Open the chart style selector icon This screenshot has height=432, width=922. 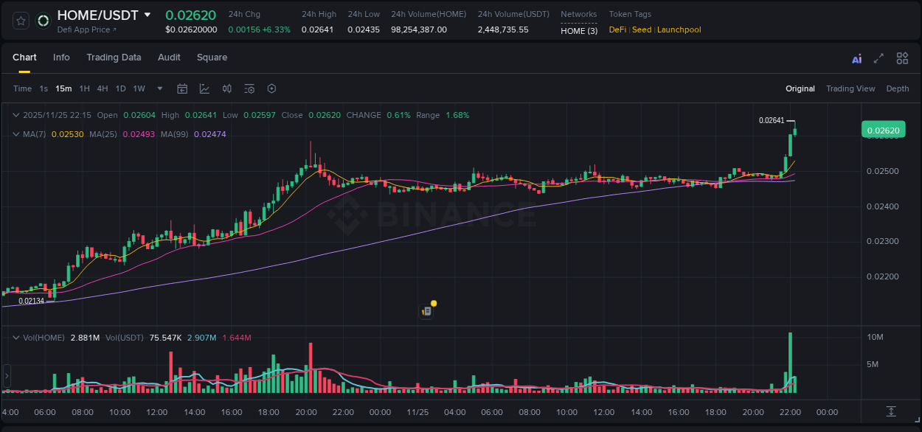(x=204, y=88)
